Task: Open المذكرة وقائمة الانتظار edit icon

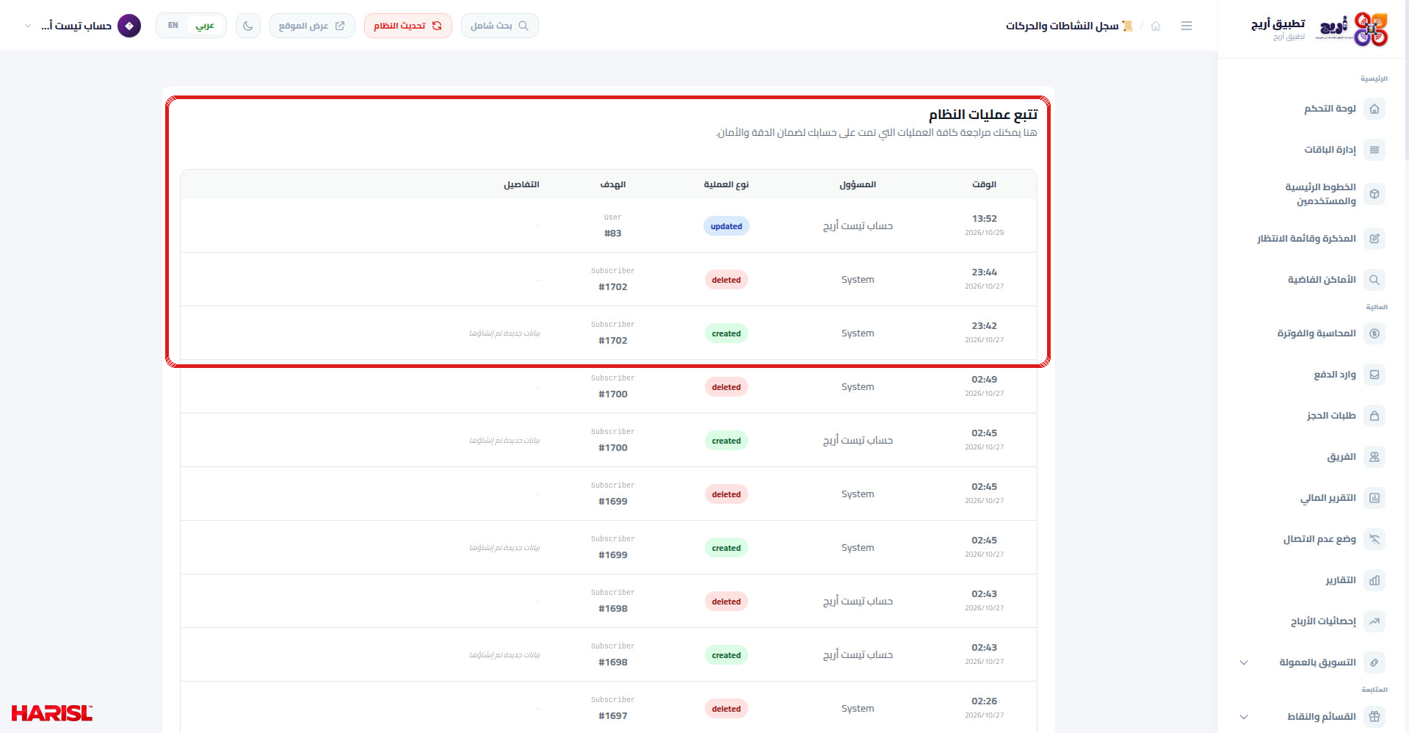Action: click(1374, 239)
